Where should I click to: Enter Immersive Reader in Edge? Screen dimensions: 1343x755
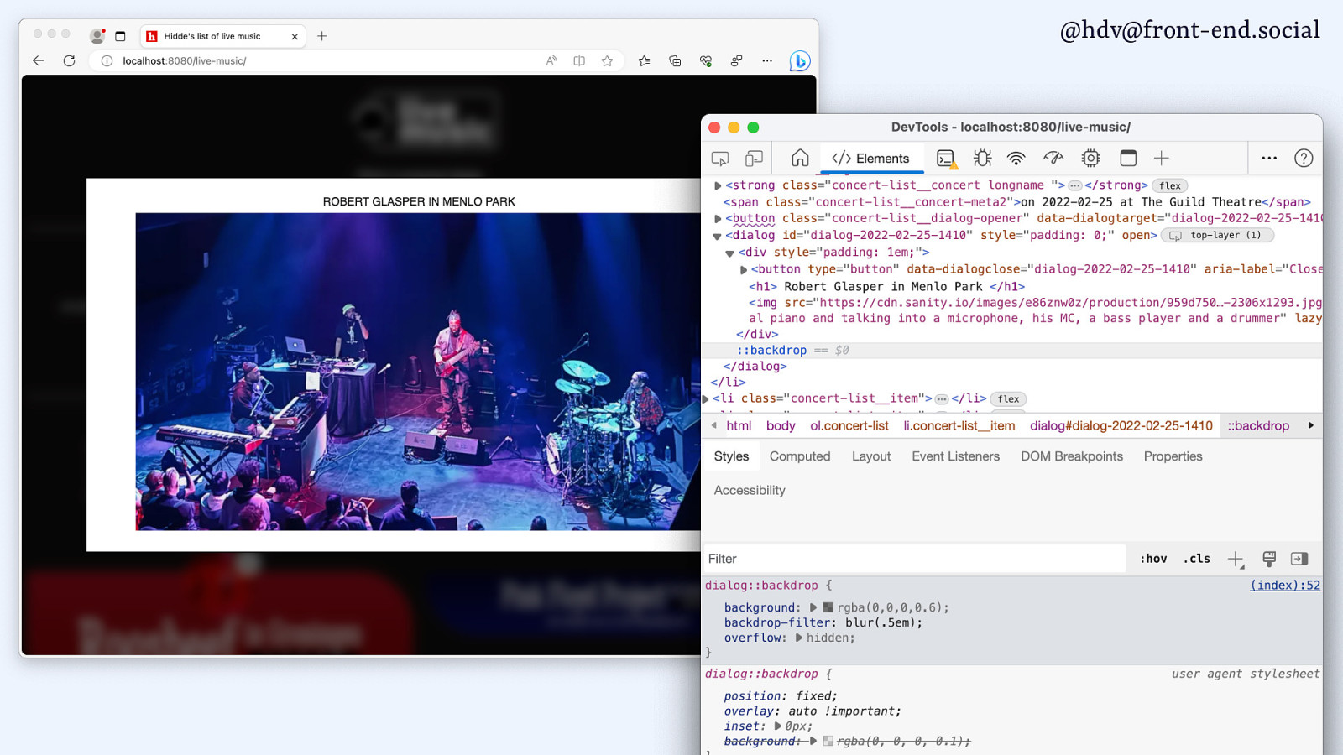point(579,60)
